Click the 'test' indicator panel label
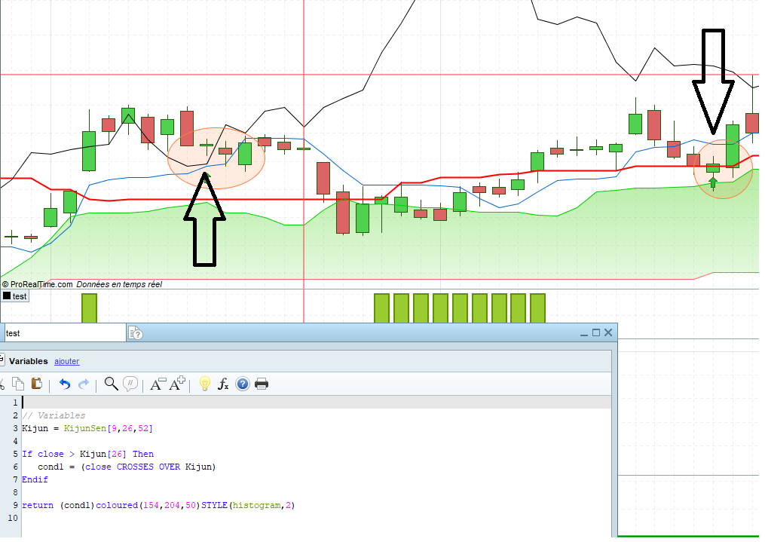765x542 pixels. pyautogui.click(x=15, y=296)
